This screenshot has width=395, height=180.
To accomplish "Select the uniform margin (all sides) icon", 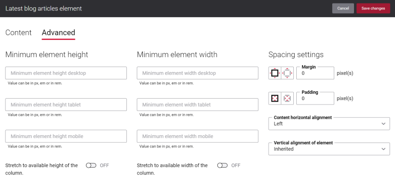I will [275, 73].
